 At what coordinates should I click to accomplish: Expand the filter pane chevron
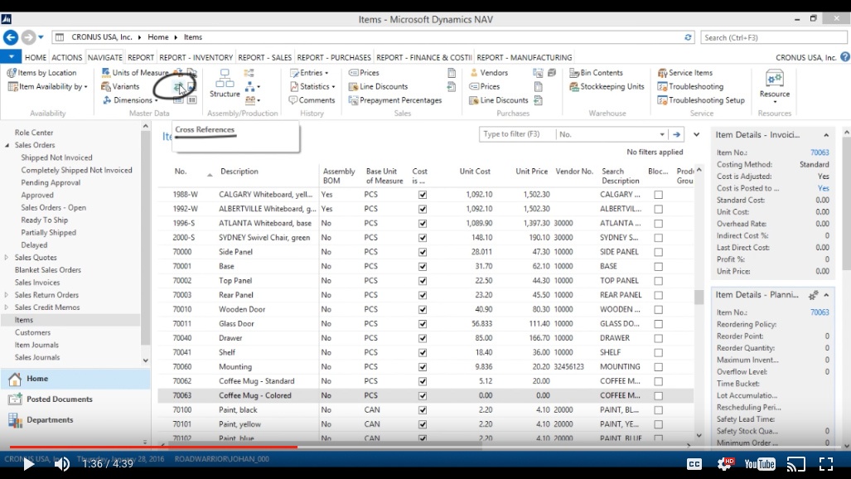click(x=696, y=134)
